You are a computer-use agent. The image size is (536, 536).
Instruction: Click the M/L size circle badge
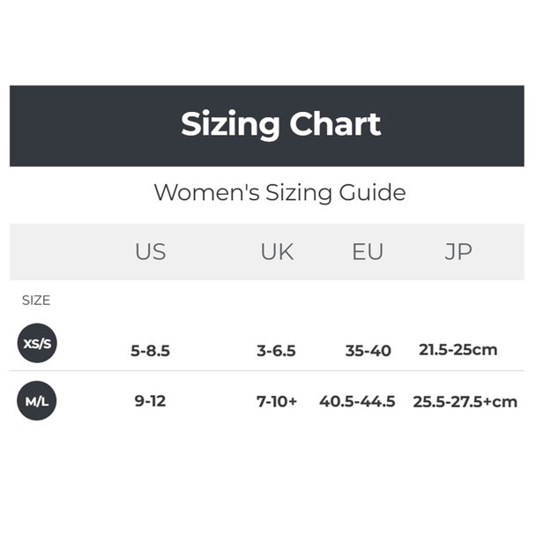(x=37, y=400)
